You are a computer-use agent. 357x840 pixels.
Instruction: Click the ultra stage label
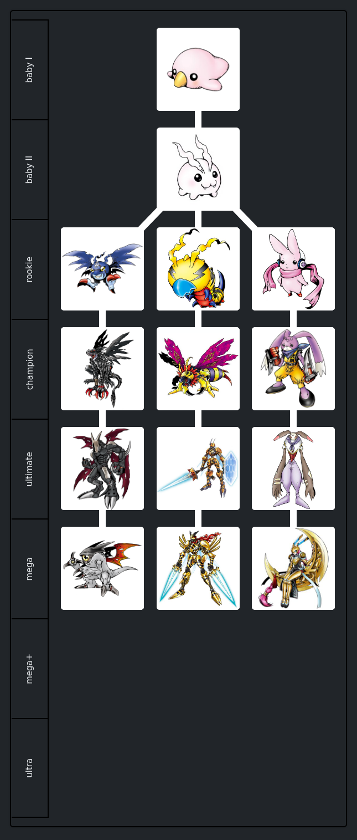[x=29, y=768]
